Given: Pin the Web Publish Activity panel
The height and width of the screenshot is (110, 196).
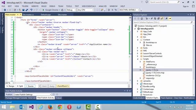Looking at the screenshot, I should coord(127,91).
